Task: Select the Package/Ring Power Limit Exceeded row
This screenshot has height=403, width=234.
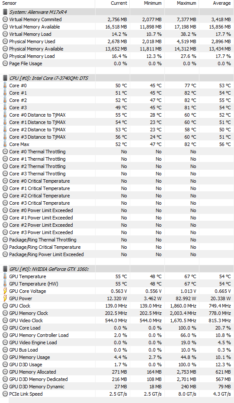Action: coord(117,254)
